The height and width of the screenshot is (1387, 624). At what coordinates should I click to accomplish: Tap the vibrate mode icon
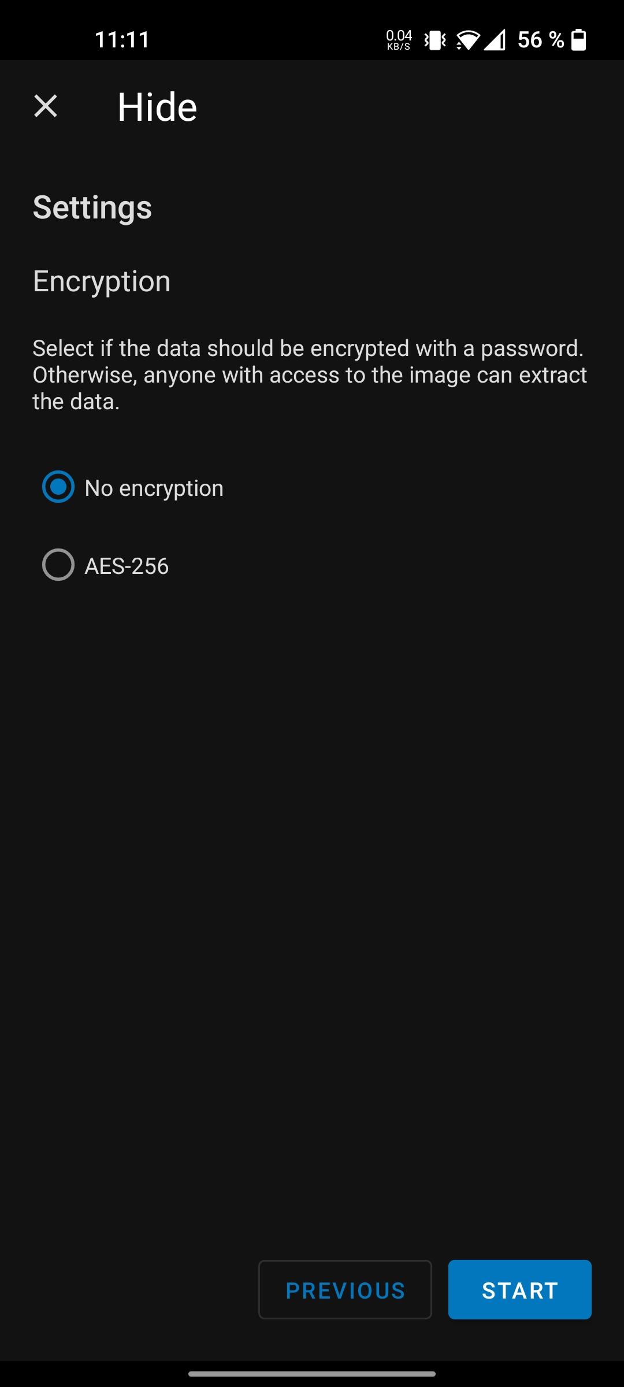(435, 40)
